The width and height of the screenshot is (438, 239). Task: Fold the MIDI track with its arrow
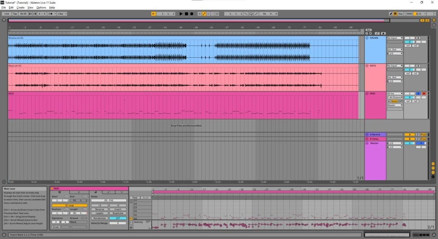(x=367, y=94)
